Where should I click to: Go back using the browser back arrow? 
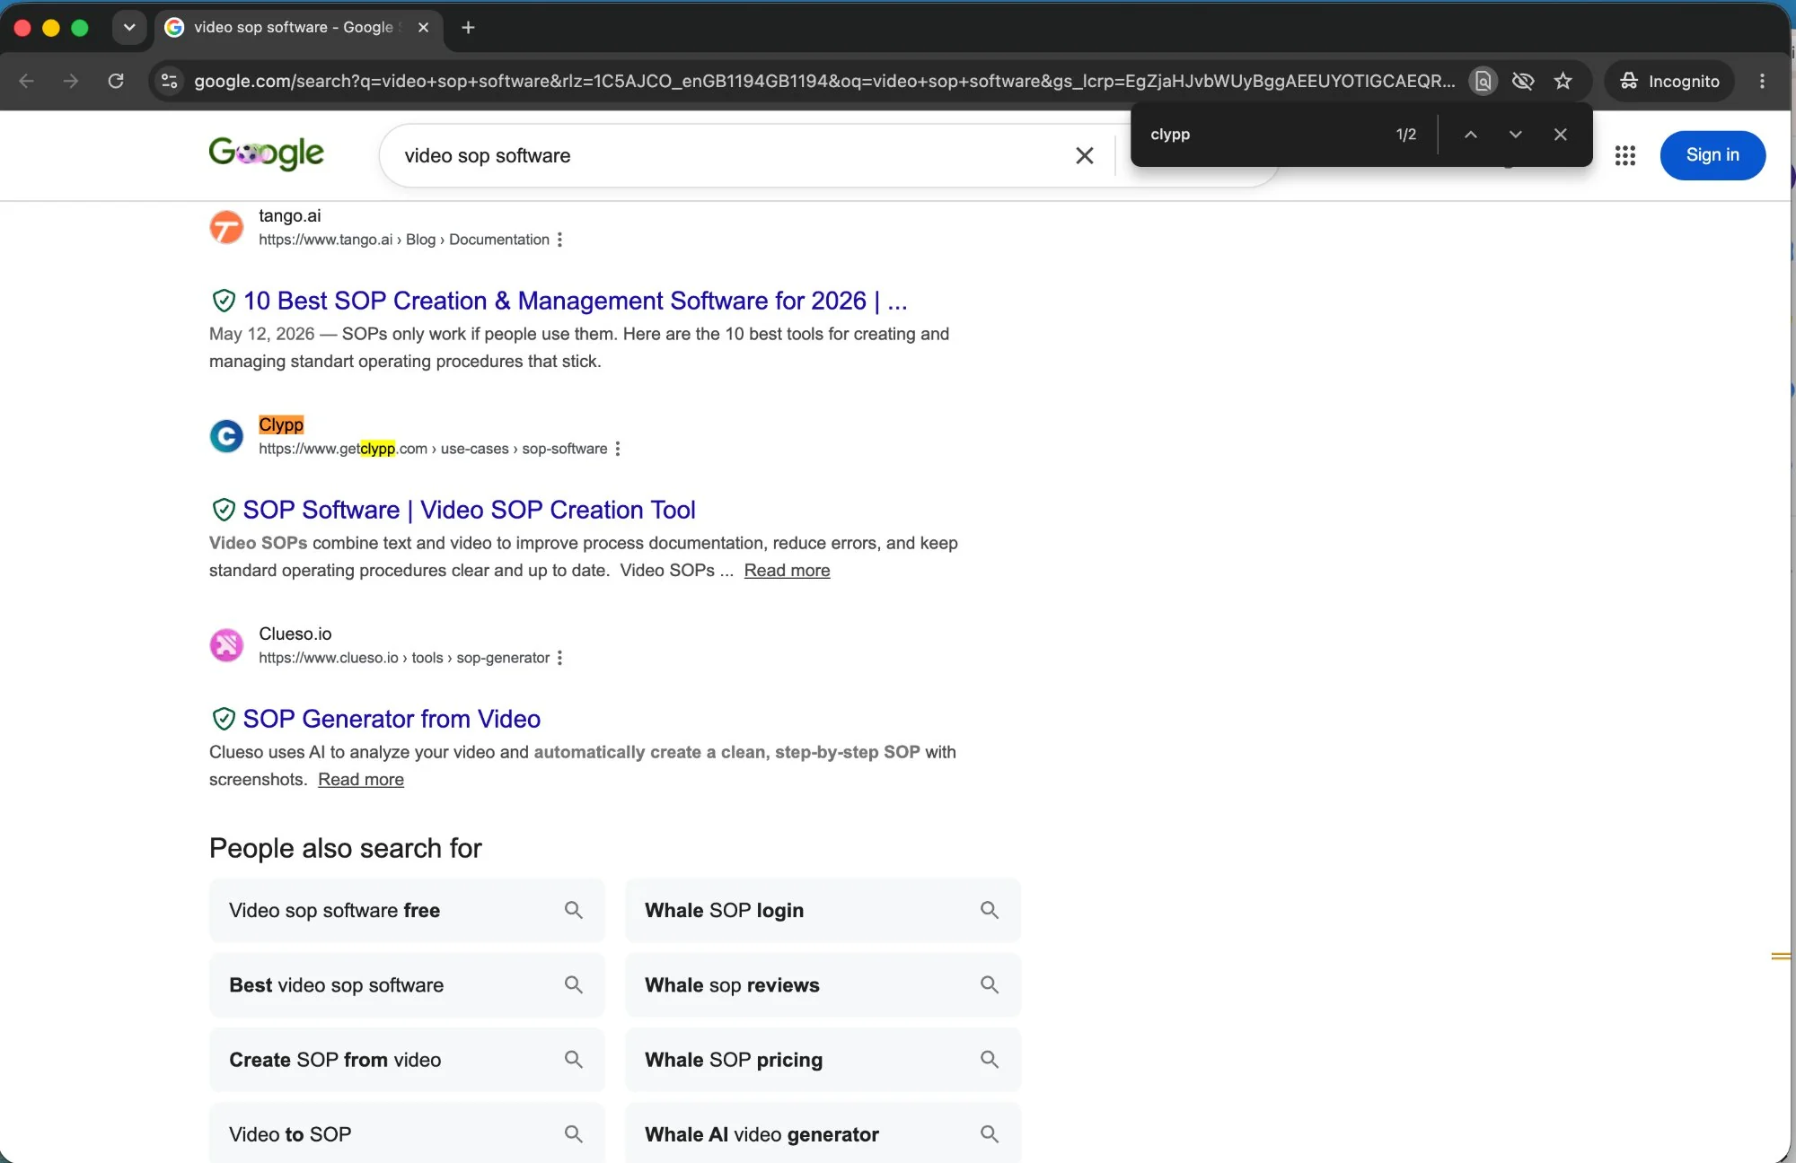tap(27, 81)
